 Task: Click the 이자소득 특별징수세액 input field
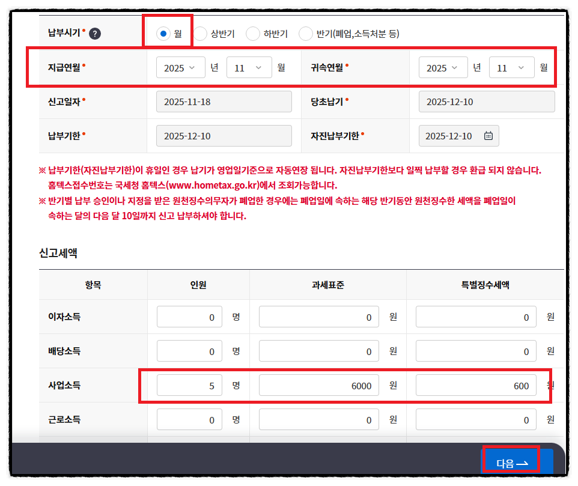click(476, 317)
